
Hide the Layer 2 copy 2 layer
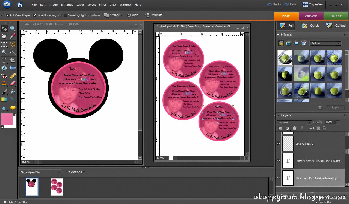point(278,144)
